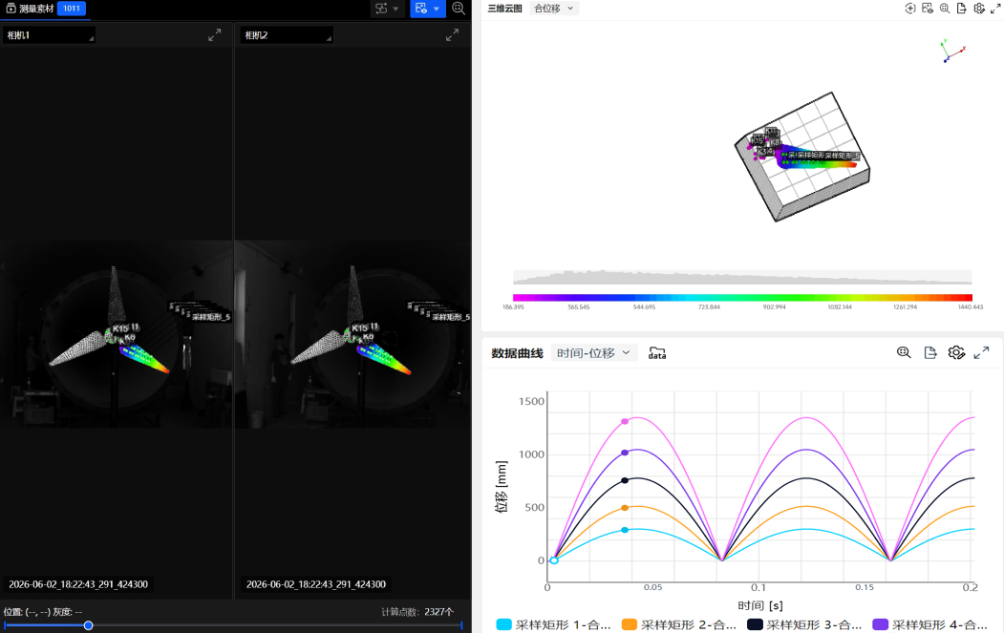Image resolution: width=1004 pixels, height=633 pixels.
Task: Click the K15 marker in 相机2 view
Action: [x=360, y=328]
